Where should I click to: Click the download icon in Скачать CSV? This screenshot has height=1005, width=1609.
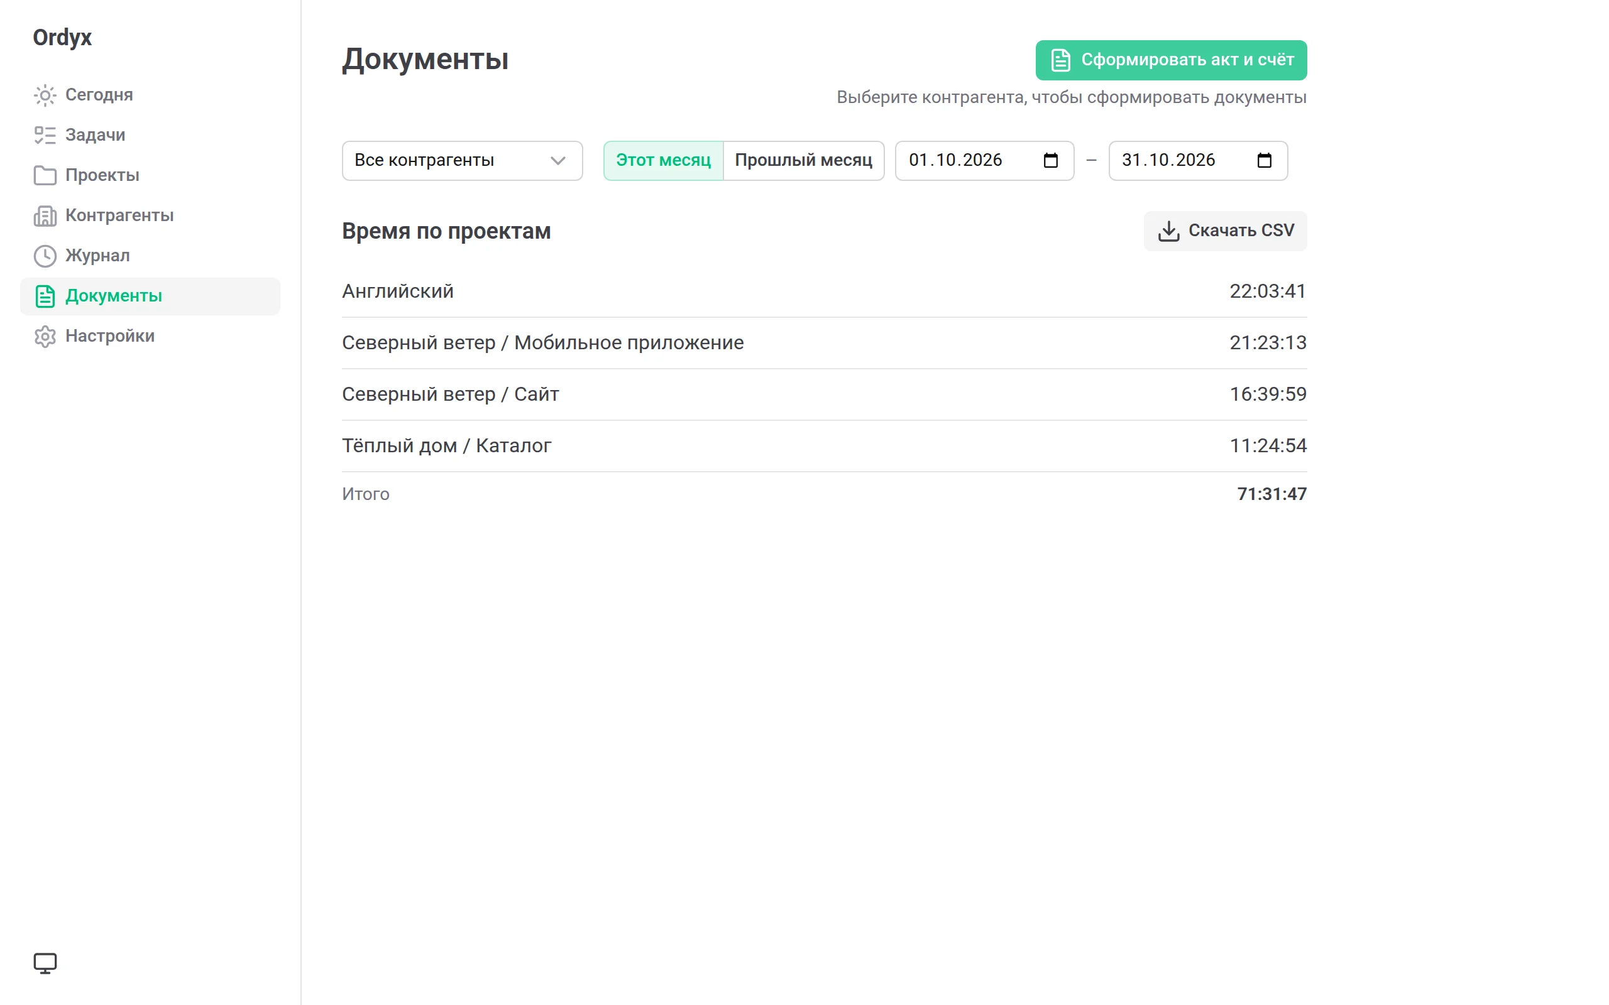pos(1168,231)
